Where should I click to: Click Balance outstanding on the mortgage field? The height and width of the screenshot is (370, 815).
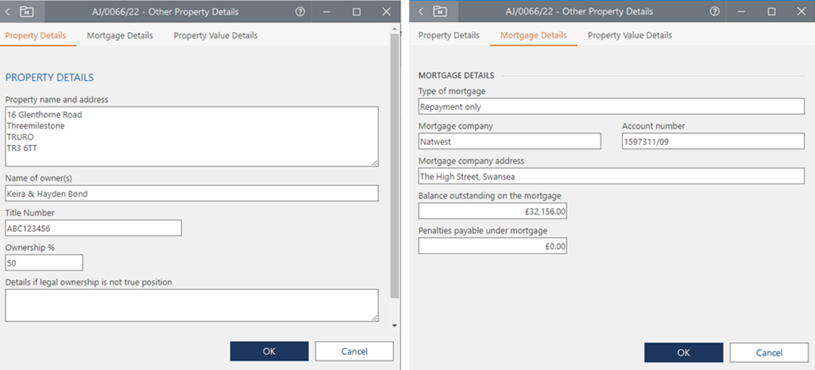coord(492,212)
